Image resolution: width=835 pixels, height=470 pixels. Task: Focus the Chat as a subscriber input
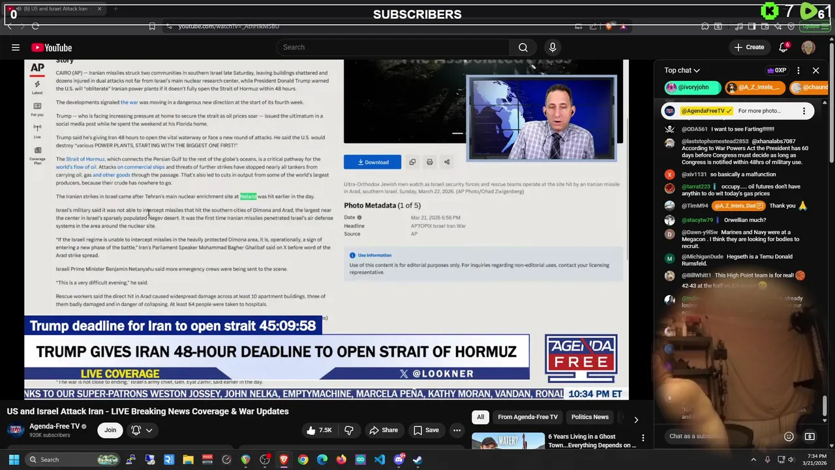point(721,437)
